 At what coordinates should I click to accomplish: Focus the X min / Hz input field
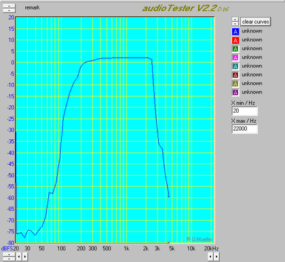click(x=245, y=111)
